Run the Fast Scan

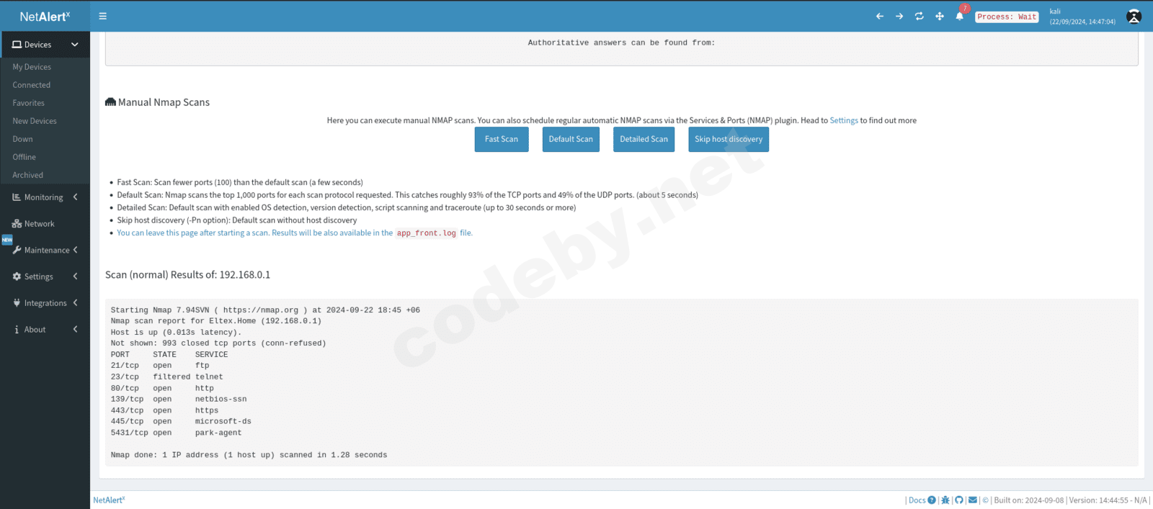point(502,140)
